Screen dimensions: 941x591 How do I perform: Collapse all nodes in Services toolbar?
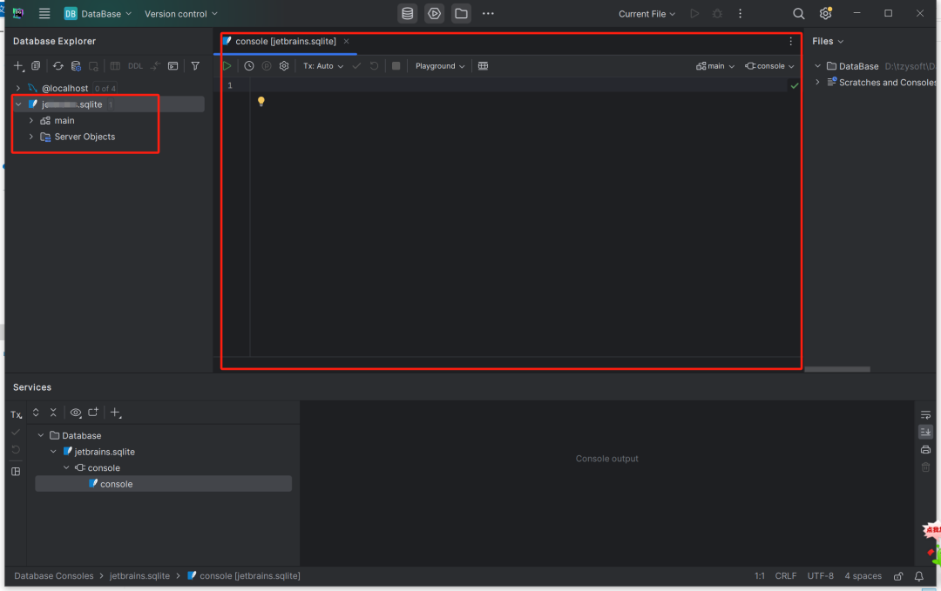tap(53, 413)
